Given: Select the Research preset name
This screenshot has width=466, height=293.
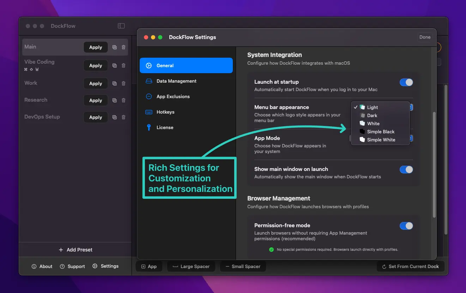Looking at the screenshot, I should pyautogui.click(x=36, y=100).
